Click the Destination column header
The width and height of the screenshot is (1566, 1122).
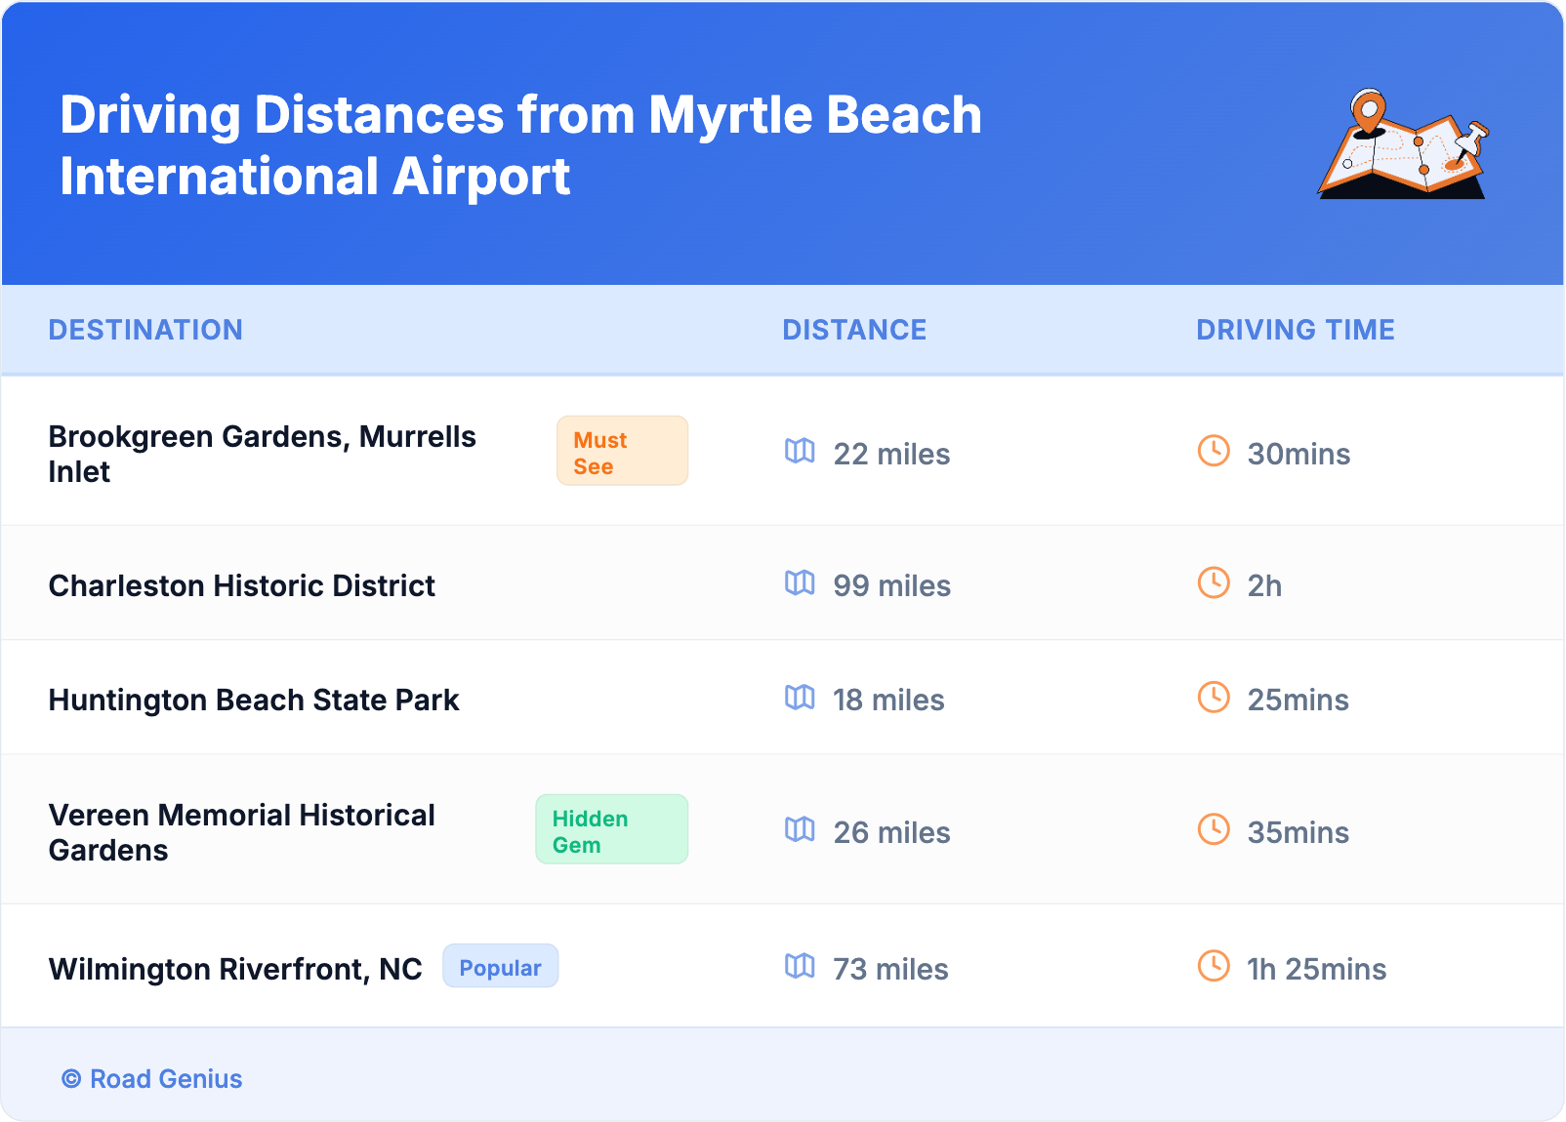coord(145,330)
